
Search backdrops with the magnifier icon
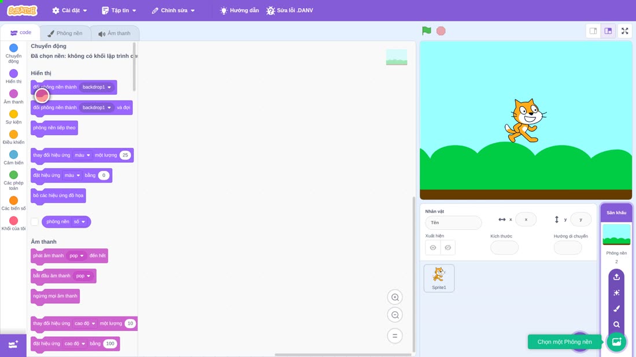(x=616, y=324)
